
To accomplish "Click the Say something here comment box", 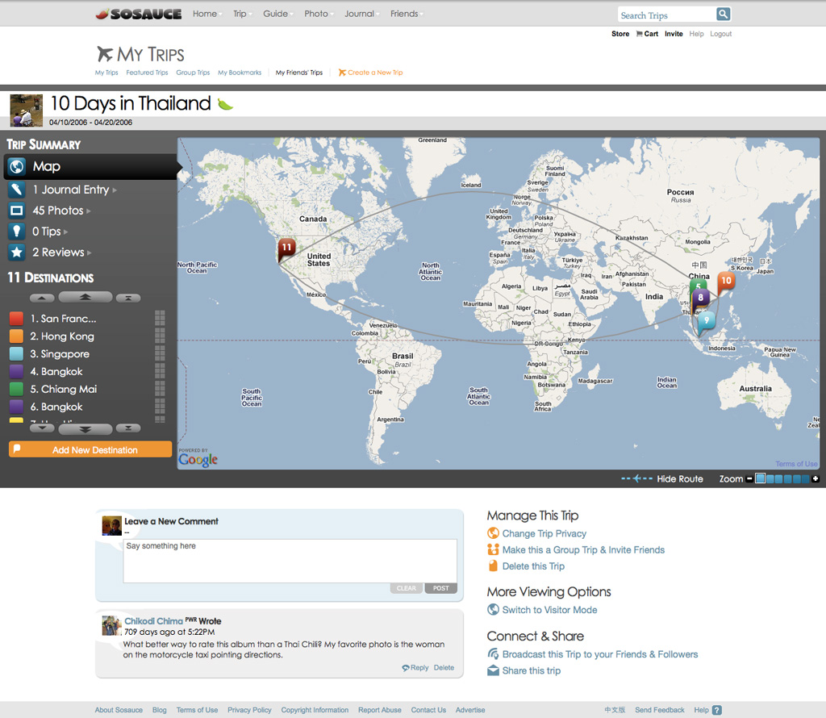I will 290,561.
